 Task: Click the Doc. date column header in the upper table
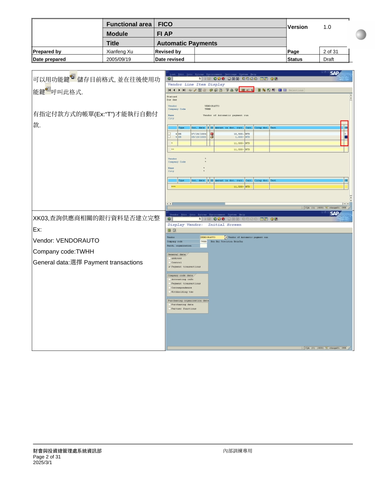pos(199,128)
